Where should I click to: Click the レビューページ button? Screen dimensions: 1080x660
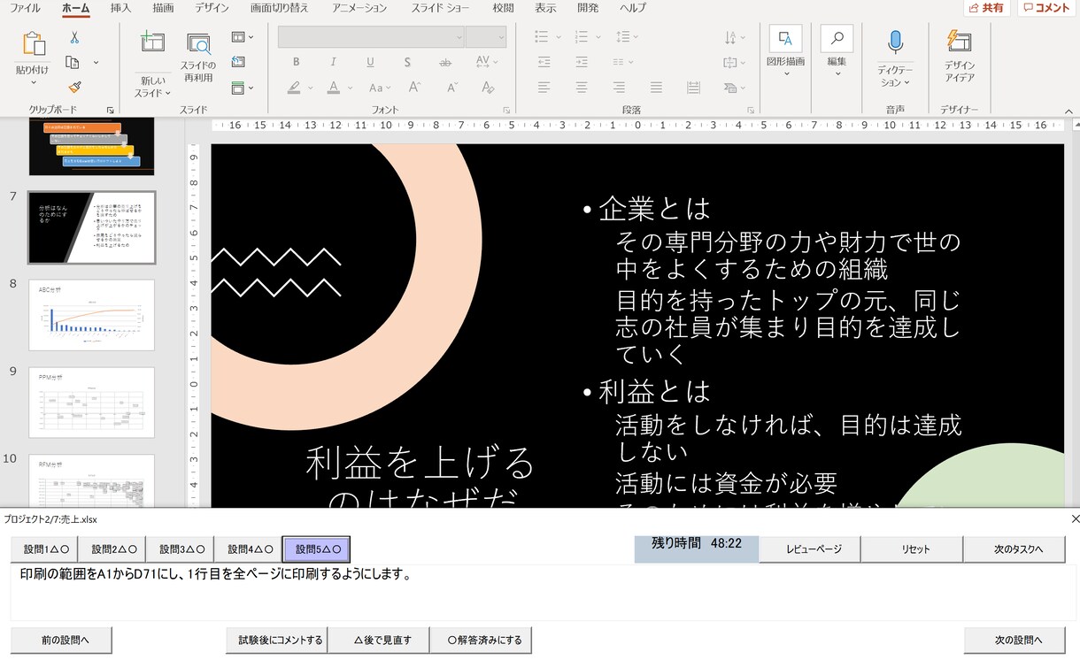pyautogui.click(x=810, y=549)
